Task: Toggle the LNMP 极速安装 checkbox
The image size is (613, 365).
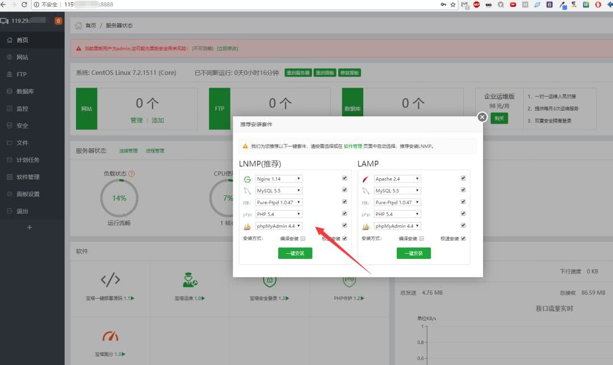Action: click(345, 238)
